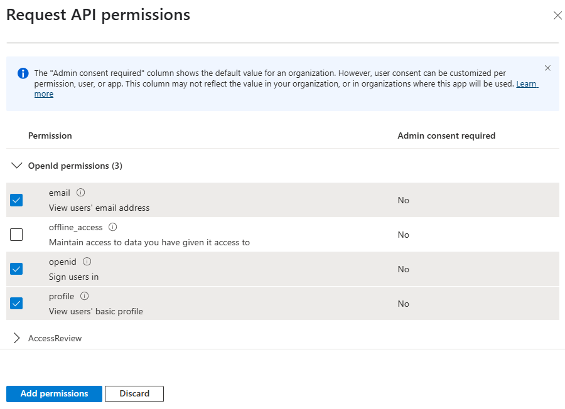Image resolution: width=565 pixels, height=409 pixels.
Task: Click the No value in email row
Action: (403, 200)
